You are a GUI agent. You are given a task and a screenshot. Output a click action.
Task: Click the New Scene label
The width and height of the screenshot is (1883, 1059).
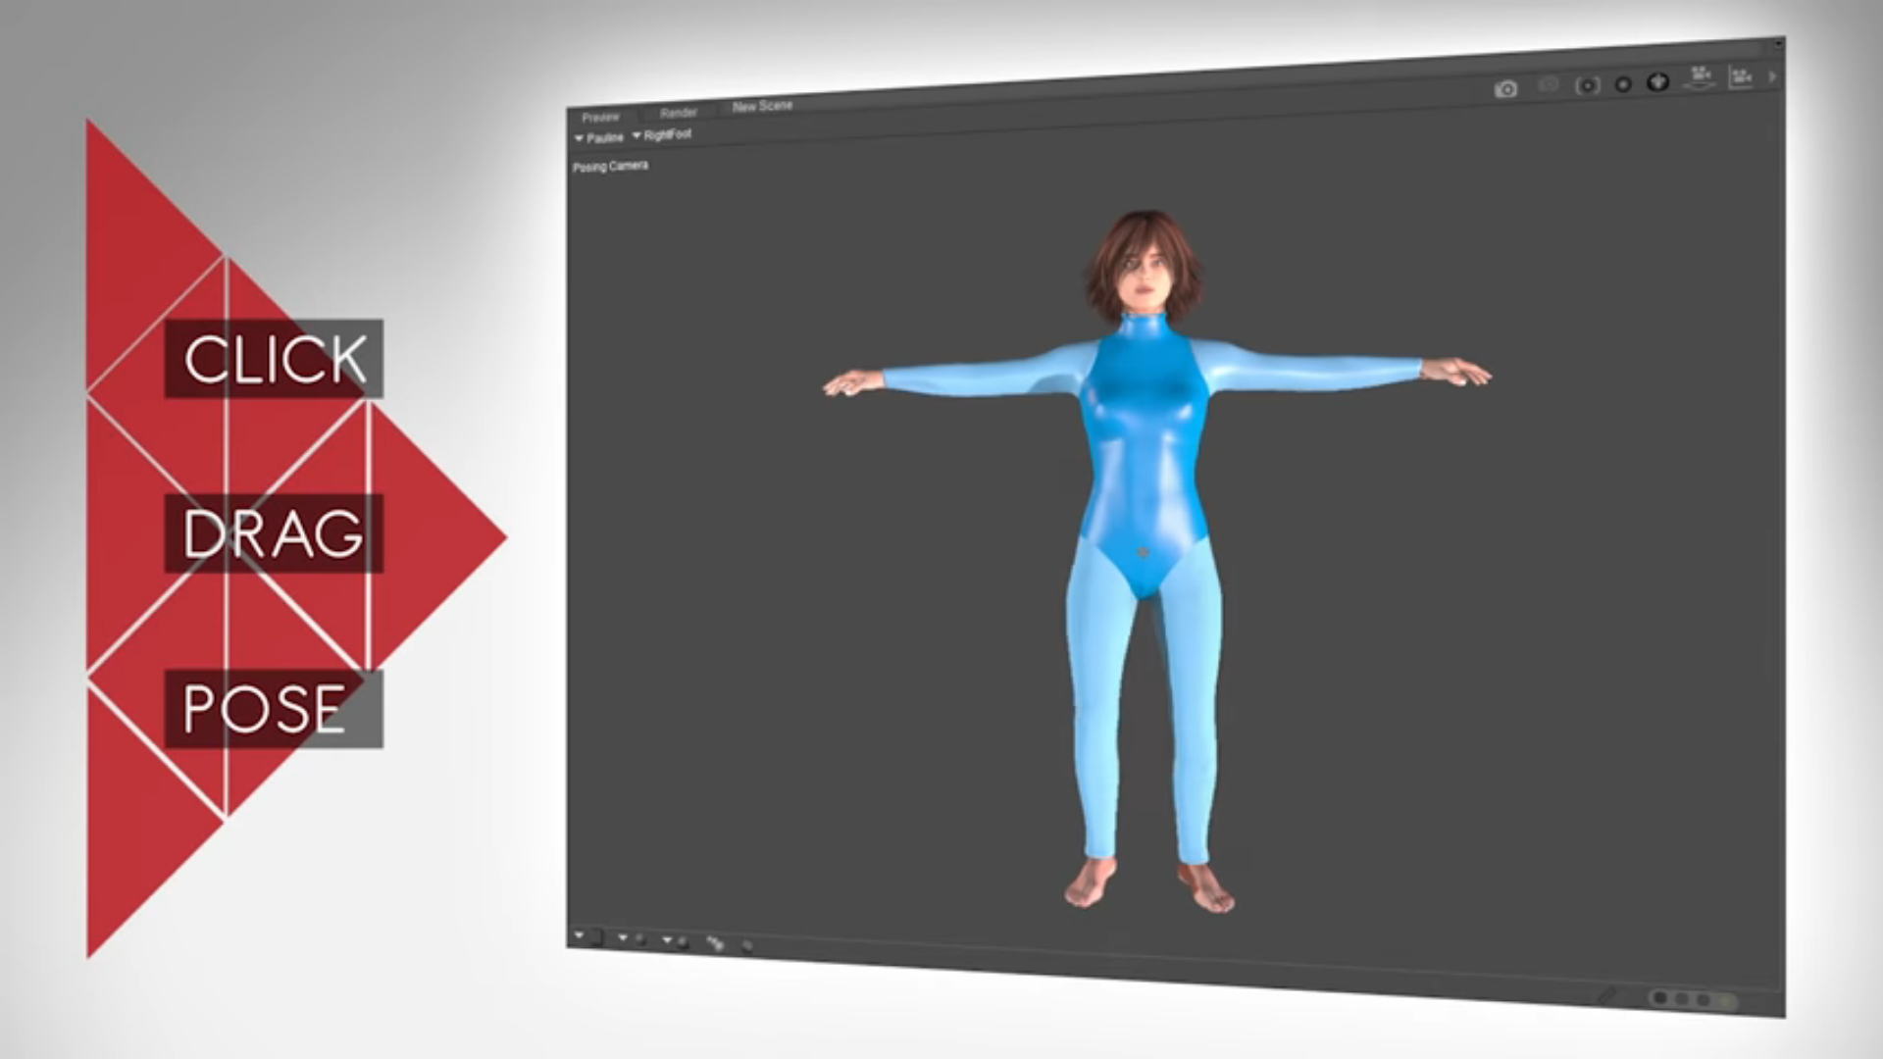point(762,106)
